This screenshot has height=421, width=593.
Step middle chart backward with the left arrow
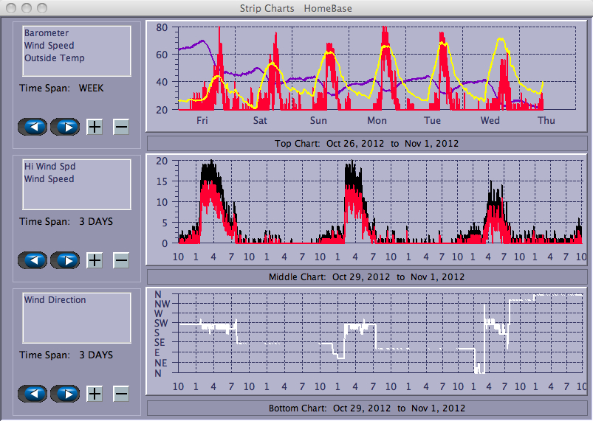tap(32, 260)
